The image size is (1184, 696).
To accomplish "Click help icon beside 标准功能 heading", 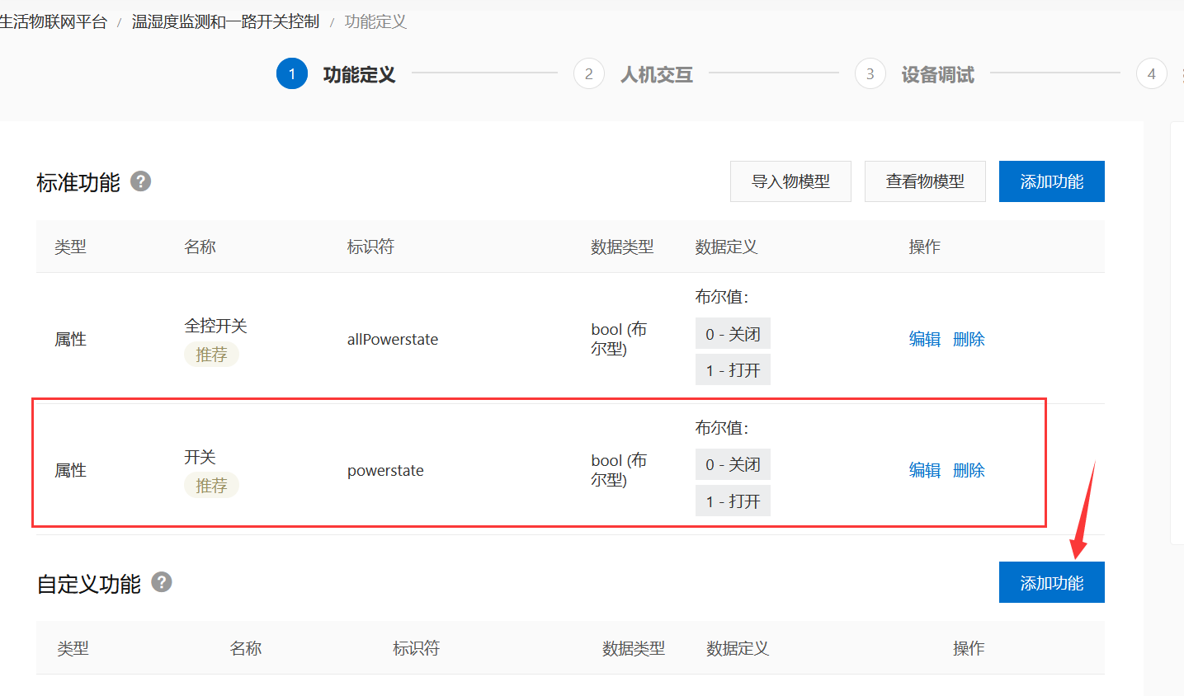I will [x=141, y=181].
